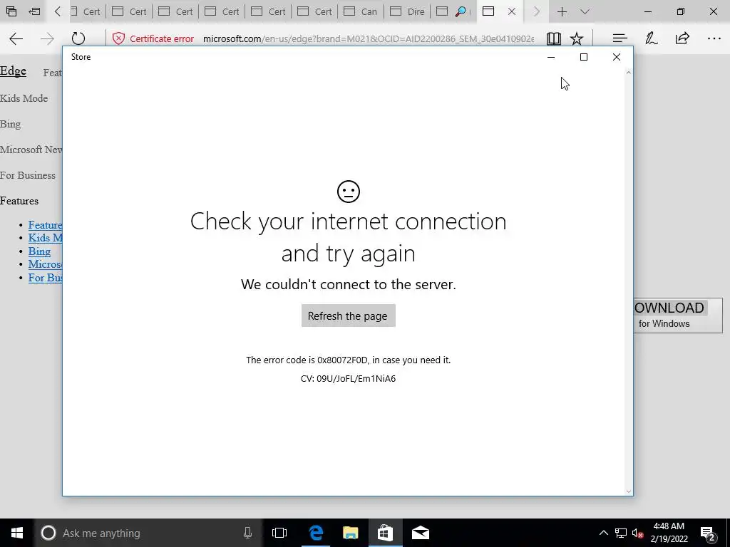
Task: Add page to favorites star icon
Action: (577, 38)
